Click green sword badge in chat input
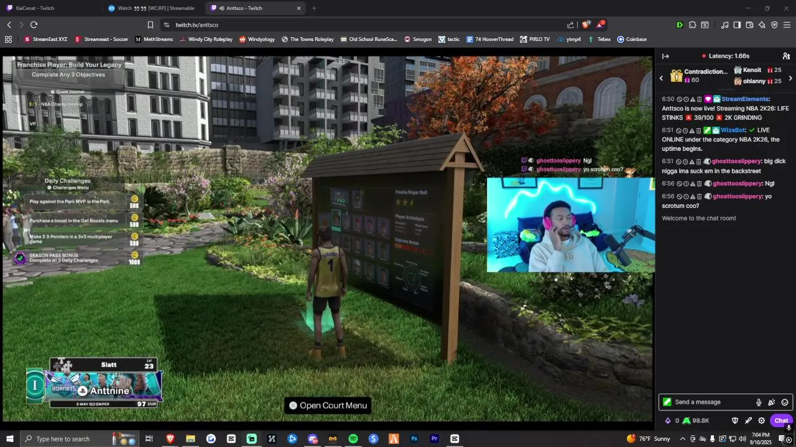The image size is (796, 447). [667, 402]
